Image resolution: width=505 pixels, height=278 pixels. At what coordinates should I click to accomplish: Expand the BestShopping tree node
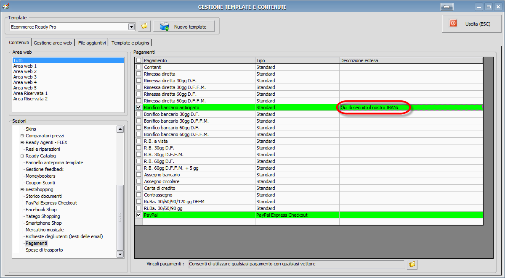(x=22, y=189)
